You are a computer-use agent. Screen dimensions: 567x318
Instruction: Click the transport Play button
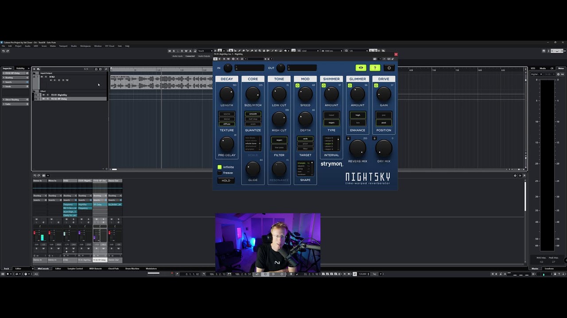tap(273, 274)
